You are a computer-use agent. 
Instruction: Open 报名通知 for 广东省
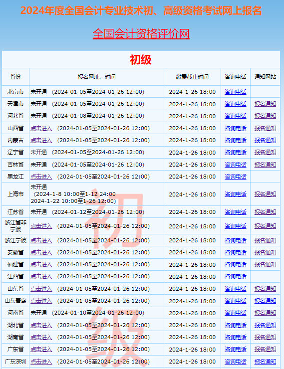point(265,349)
